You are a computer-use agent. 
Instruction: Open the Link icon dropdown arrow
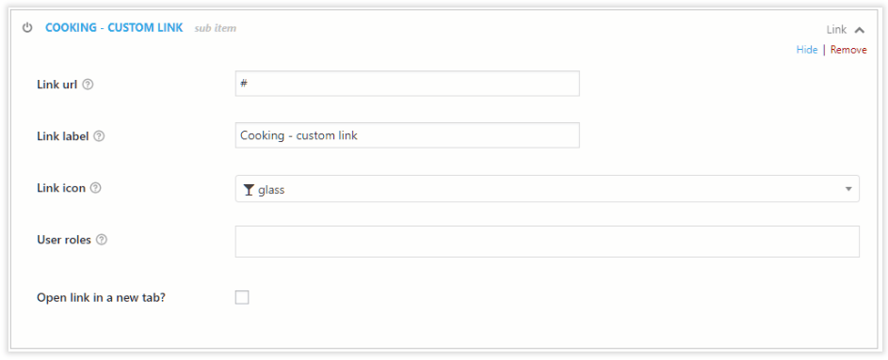(848, 189)
